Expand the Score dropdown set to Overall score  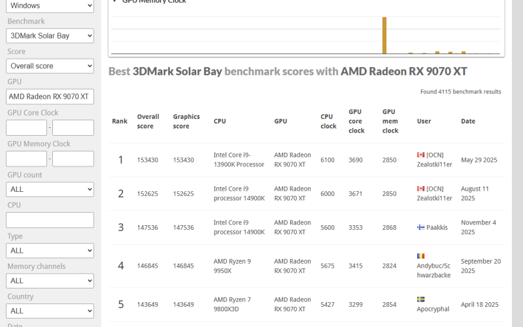click(x=50, y=66)
